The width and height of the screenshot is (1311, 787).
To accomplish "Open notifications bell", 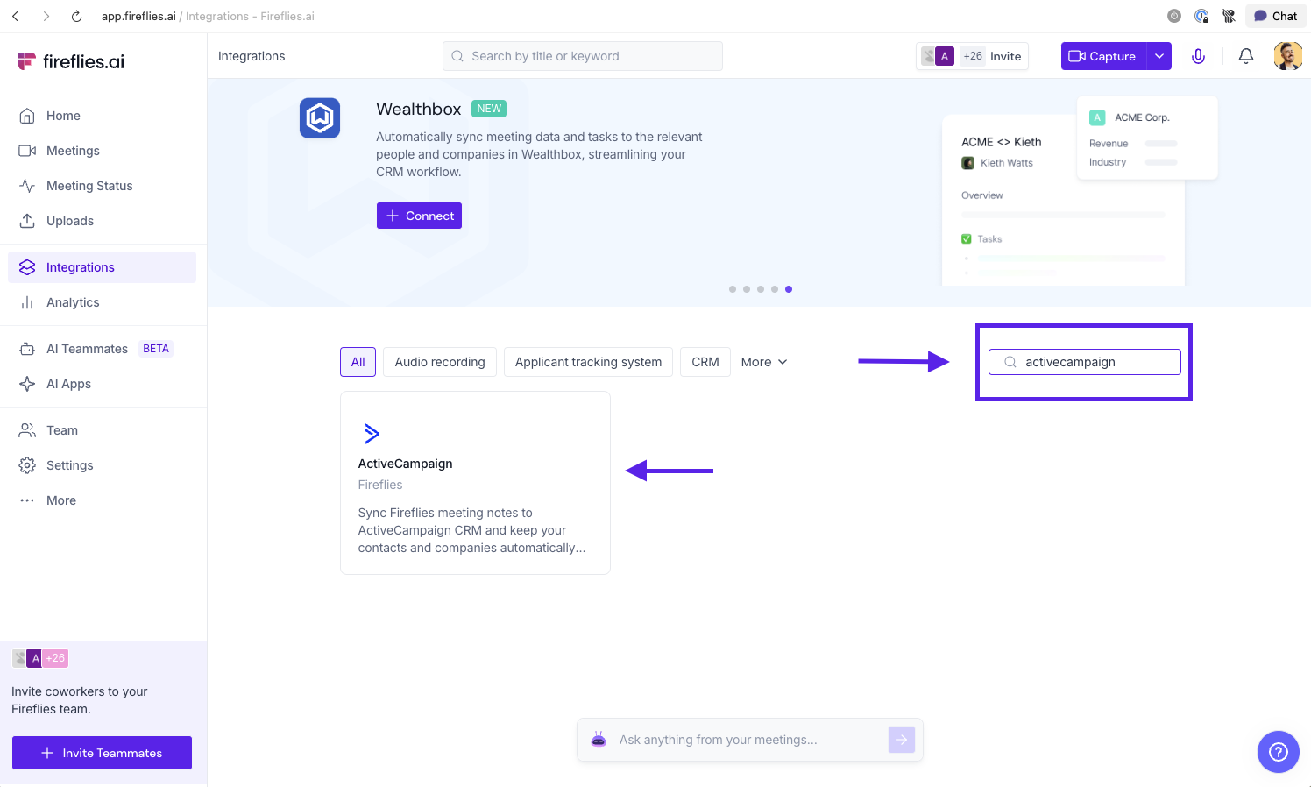I will pyautogui.click(x=1245, y=56).
